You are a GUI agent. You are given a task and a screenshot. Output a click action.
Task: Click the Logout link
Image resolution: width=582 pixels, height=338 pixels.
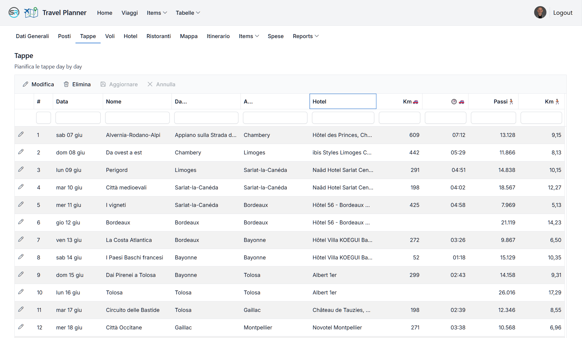[563, 13]
